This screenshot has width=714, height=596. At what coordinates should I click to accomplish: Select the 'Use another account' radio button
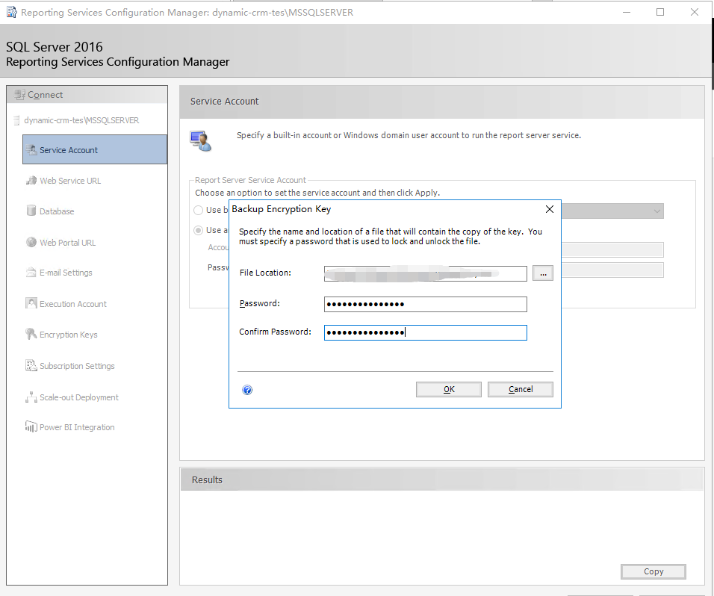198,230
